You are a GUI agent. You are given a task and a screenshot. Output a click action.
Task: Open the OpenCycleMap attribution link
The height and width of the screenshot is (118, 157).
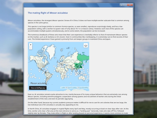pyautogui.click(x=72, y=88)
